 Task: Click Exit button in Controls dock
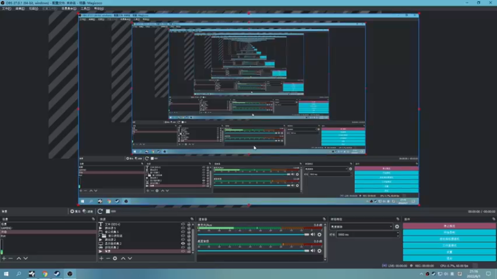[449, 259]
